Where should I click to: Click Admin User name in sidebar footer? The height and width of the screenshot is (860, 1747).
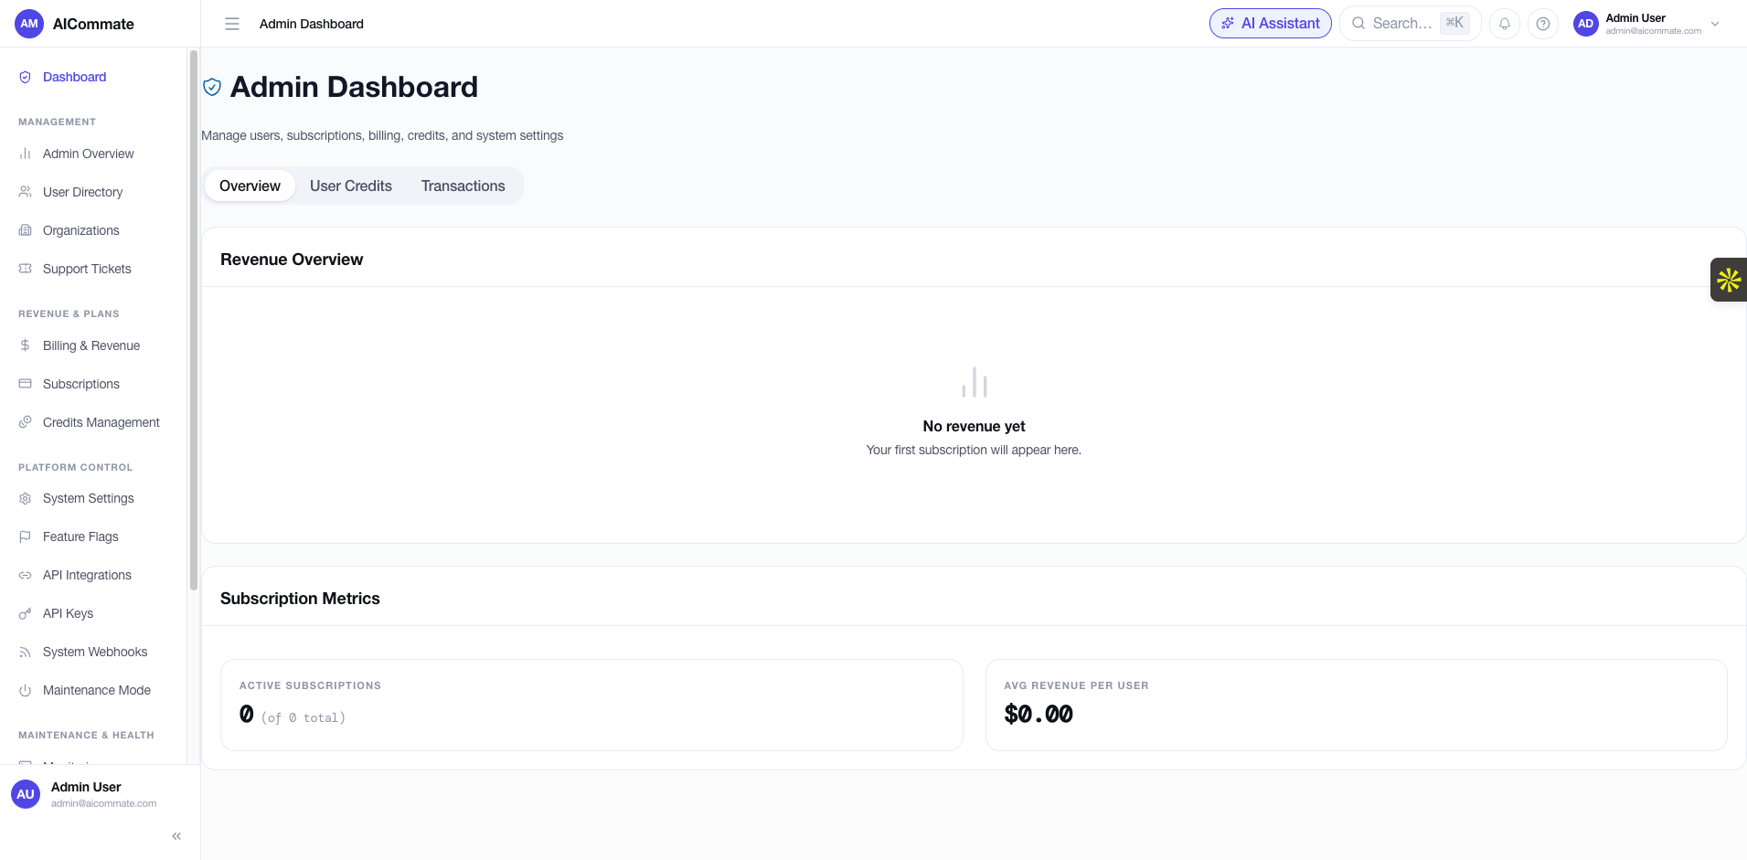click(x=86, y=787)
